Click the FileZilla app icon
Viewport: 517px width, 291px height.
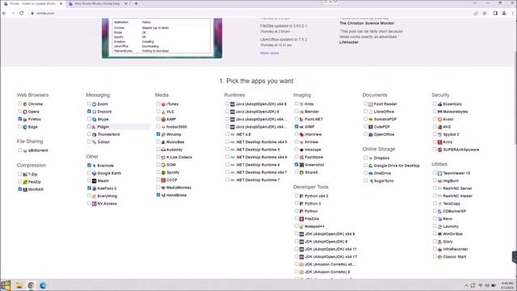[301, 219]
